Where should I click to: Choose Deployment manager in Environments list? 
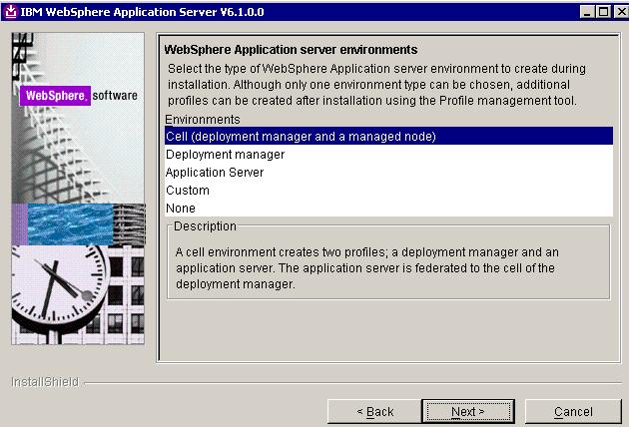[x=388, y=154]
